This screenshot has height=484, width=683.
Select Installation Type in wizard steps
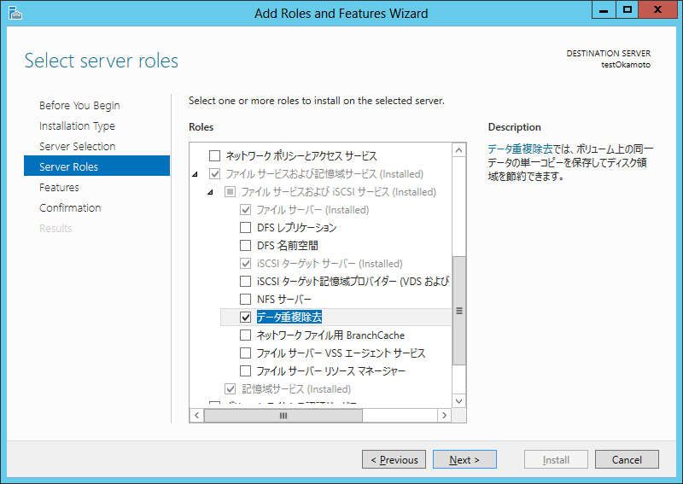pyautogui.click(x=77, y=126)
